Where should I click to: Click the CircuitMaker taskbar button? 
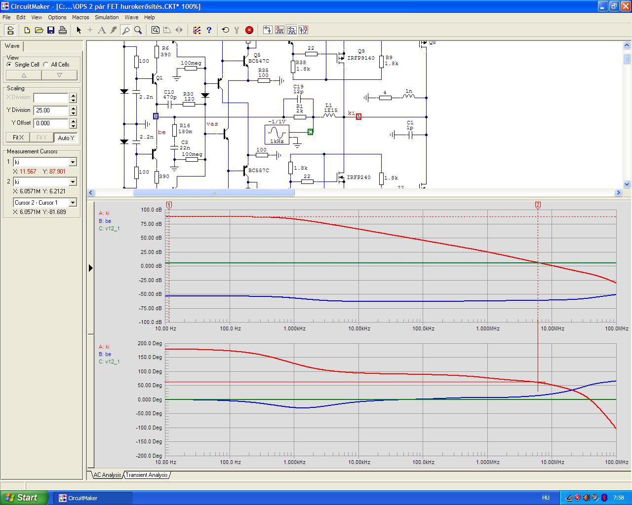[x=92, y=498]
